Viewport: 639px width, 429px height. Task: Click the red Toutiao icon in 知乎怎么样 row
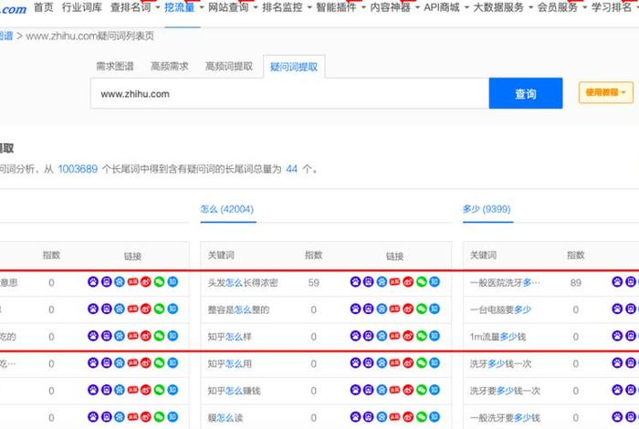coord(394,336)
